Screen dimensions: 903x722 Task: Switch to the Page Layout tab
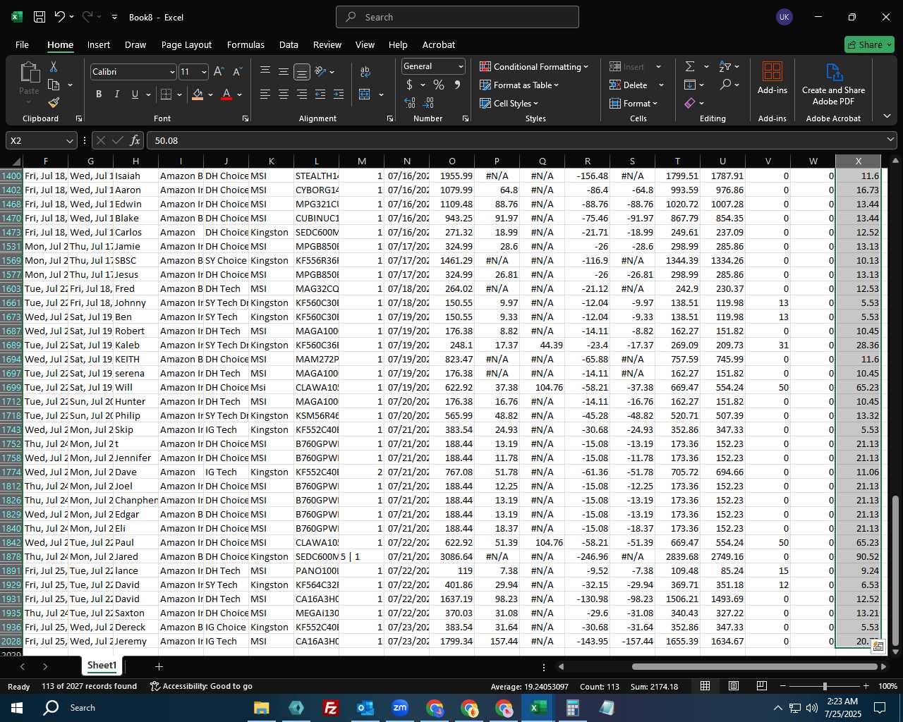point(186,44)
